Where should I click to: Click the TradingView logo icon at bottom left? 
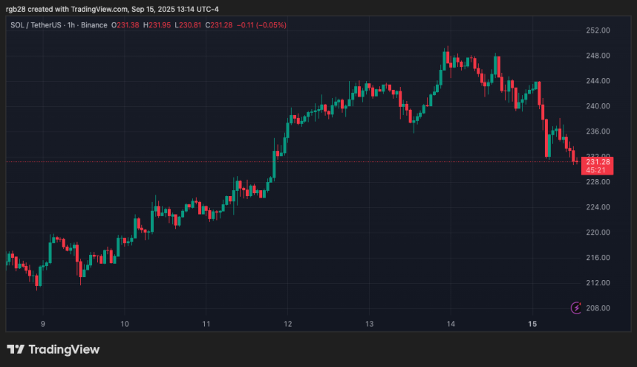coord(16,349)
